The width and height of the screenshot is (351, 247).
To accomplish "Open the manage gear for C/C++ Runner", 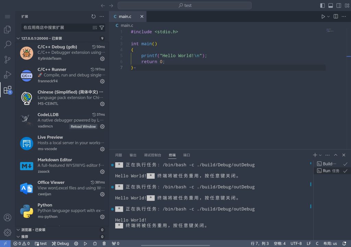I will coord(102,81).
